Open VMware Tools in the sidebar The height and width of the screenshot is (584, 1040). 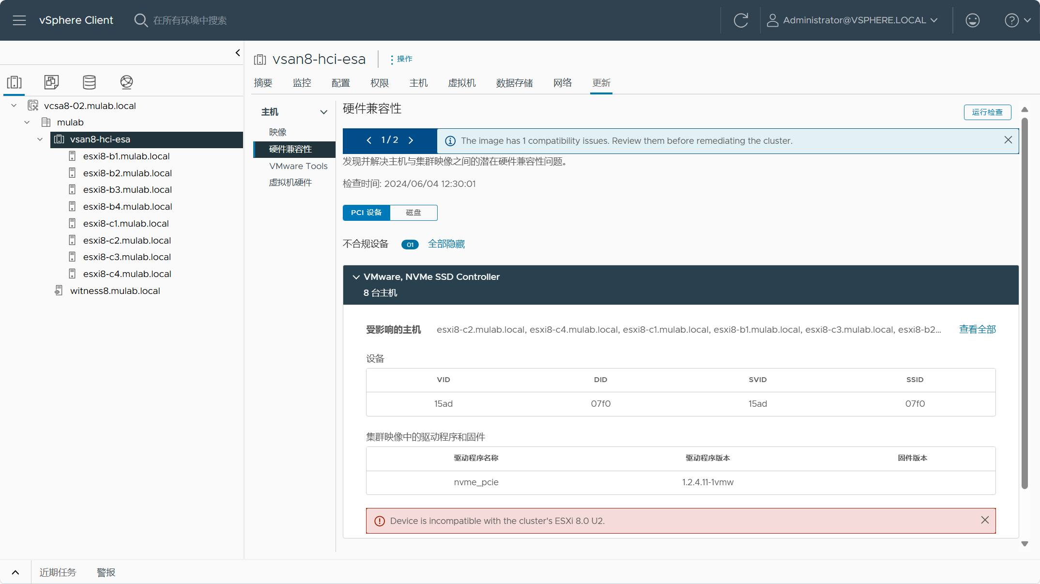[x=298, y=166]
